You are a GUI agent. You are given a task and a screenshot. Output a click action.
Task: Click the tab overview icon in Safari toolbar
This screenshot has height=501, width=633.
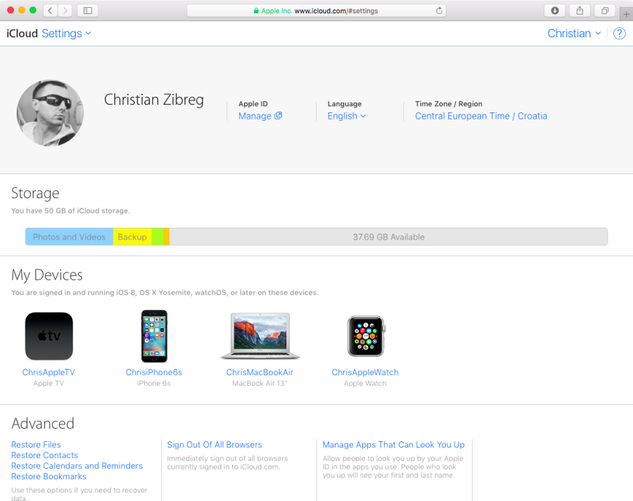tap(604, 10)
